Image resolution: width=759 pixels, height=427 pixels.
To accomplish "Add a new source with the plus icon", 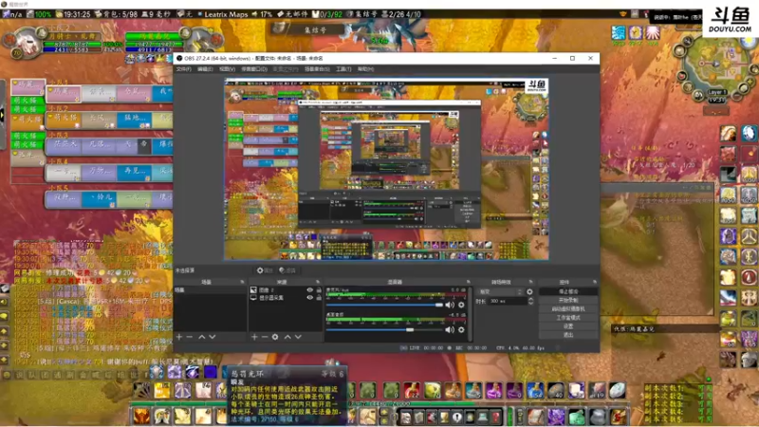I will [x=254, y=337].
